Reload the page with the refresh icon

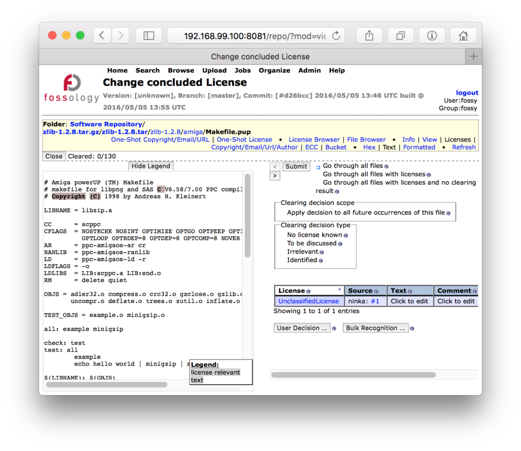coord(336,36)
